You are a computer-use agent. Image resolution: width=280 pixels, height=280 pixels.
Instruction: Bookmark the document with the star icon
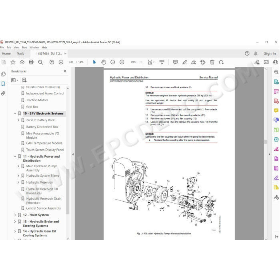point(13,62)
